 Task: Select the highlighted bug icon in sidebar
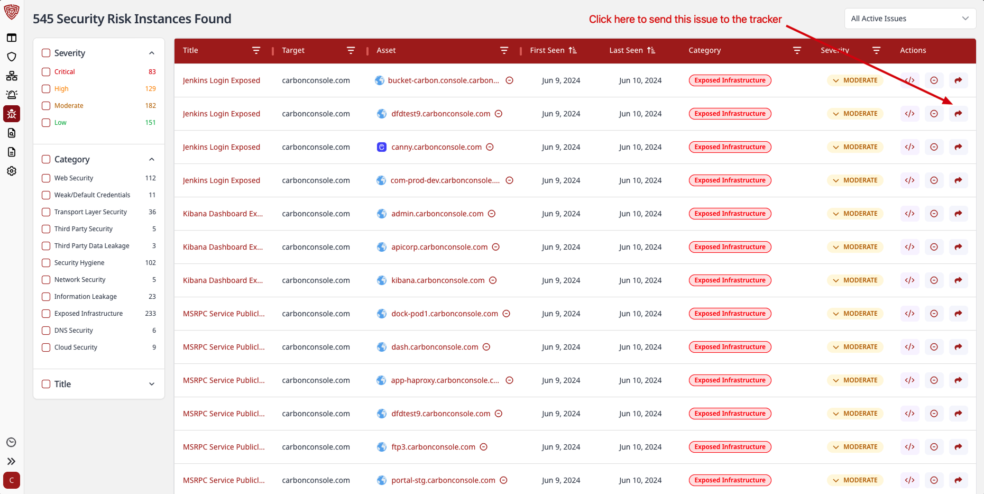click(12, 114)
